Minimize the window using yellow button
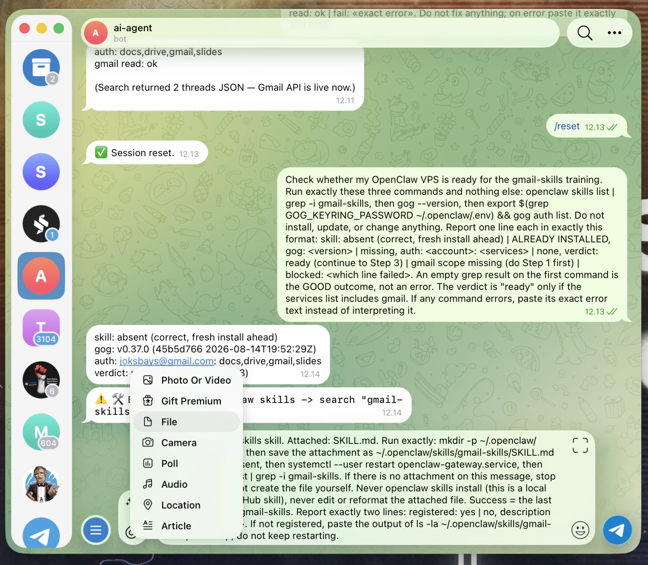 click(42, 28)
